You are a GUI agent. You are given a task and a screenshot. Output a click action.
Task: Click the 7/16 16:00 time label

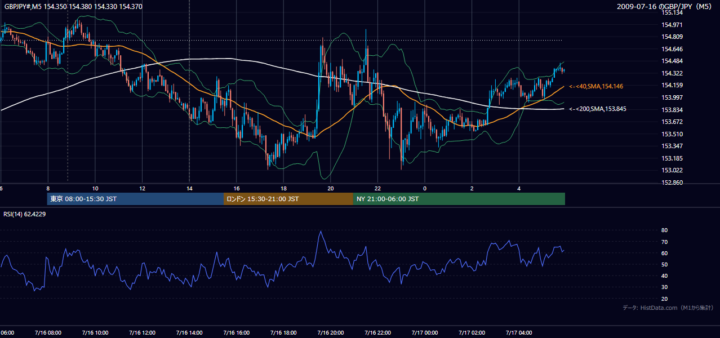(x=237, y=332)
